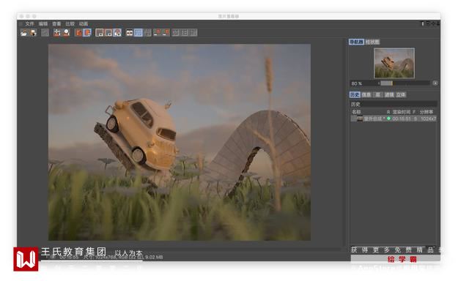Viewport: 469px width, 281px height.
Task: Click the grey split-view icon after blue one
Action: pyautogui.click(x=148, y=32)
